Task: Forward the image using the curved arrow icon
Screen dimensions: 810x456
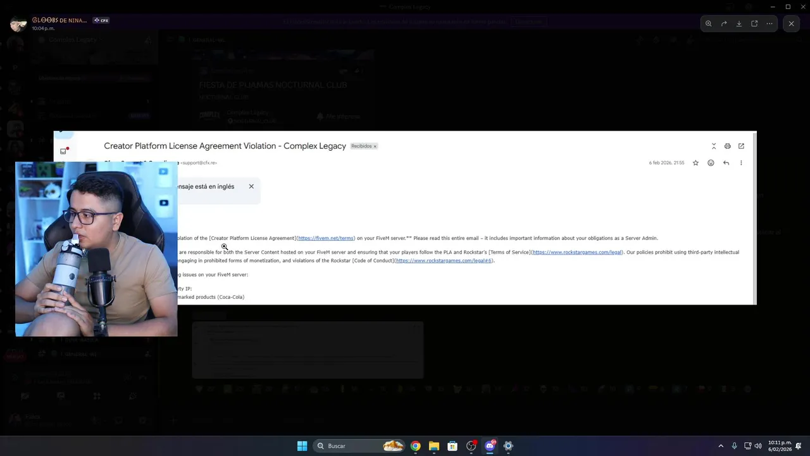Action: click(x=724, y=23)
